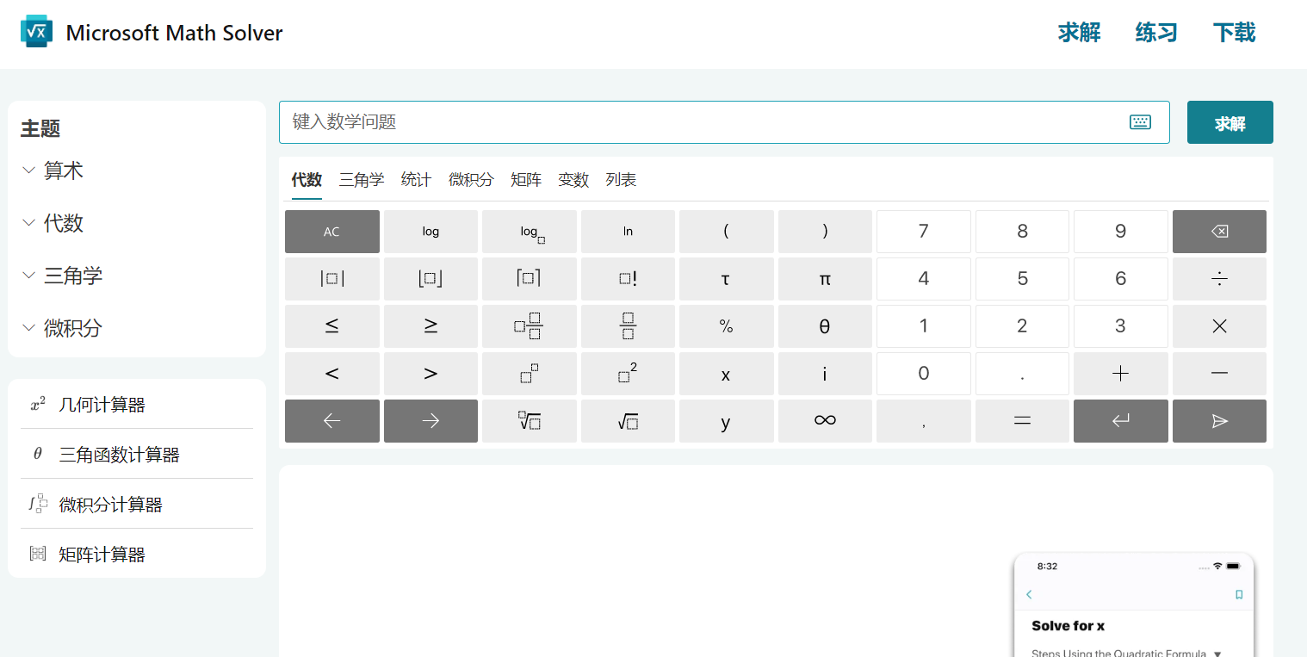Move cursor right with arrow key
1307x657 pixels.
point(431,421)
